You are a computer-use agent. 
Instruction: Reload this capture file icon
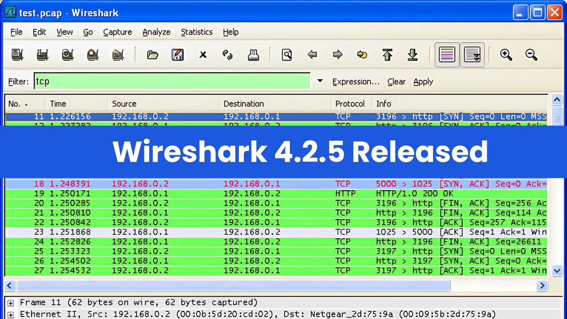[228, 55]
